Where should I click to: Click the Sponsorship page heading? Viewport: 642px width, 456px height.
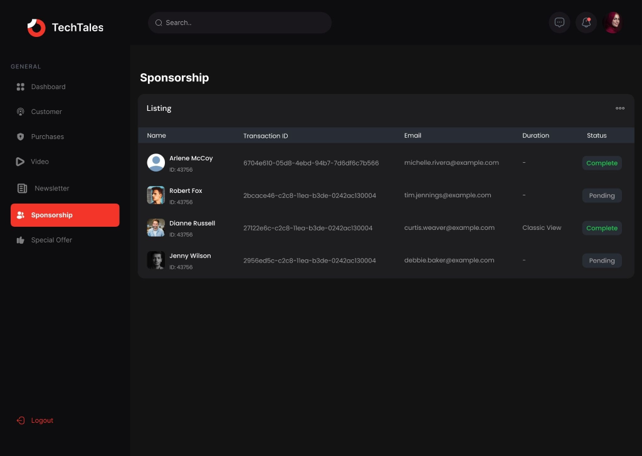[x=174, y=78]
